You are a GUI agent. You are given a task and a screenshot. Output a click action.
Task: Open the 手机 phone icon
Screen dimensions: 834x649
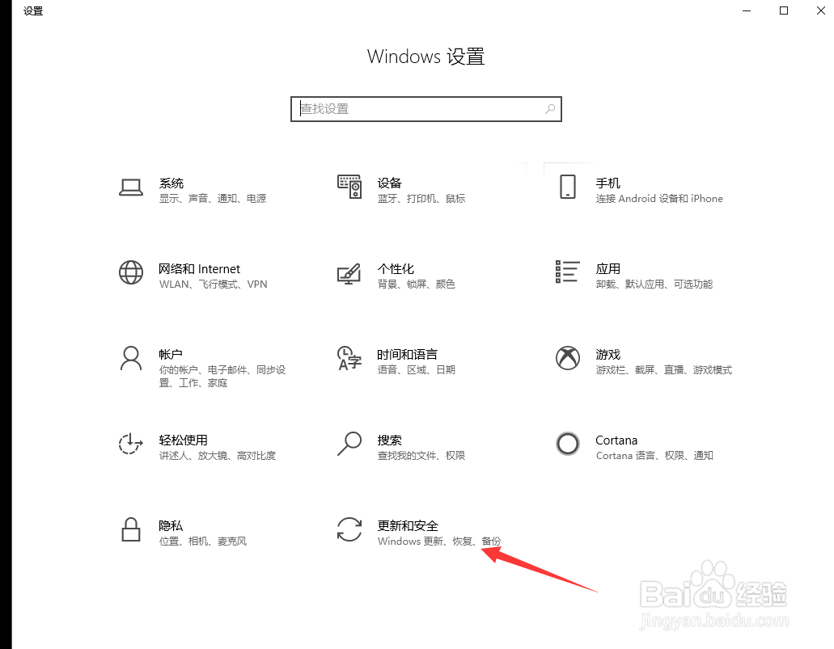[568, 187]
